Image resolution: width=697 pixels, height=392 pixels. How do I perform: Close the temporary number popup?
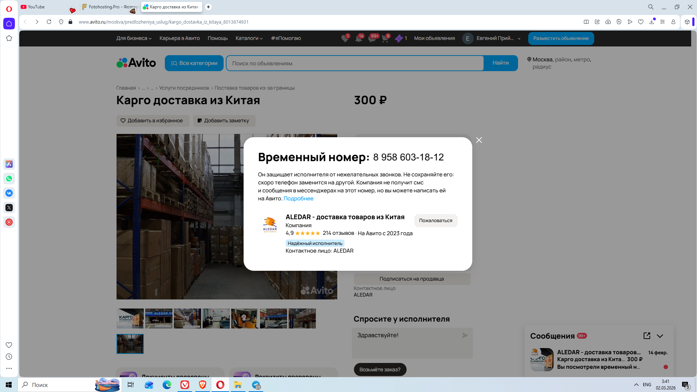479,140
